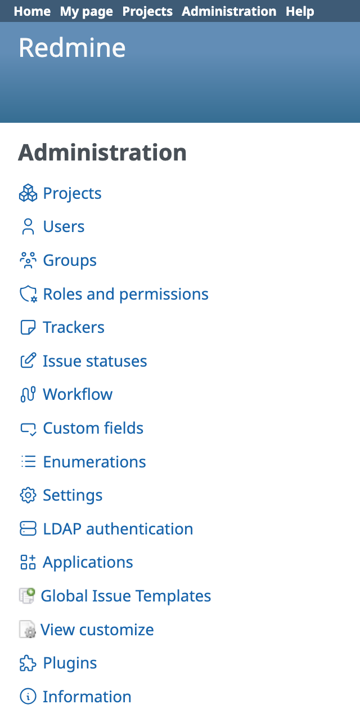Screen dimensions: 360x722
Task: Click the Projects cubes icon
Action: coord(28,194)
